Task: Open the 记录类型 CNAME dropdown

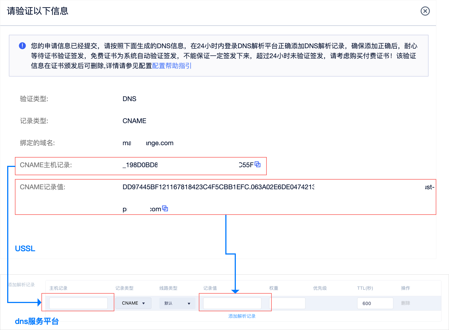Action: coord(133,303)
